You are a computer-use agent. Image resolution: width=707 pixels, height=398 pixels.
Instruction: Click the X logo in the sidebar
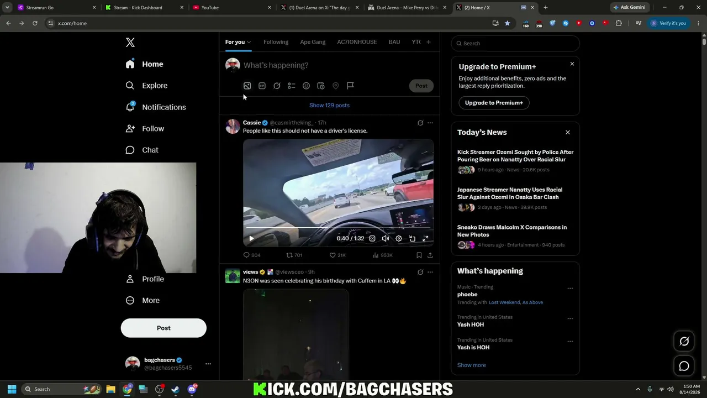click(x=130, y=43)
